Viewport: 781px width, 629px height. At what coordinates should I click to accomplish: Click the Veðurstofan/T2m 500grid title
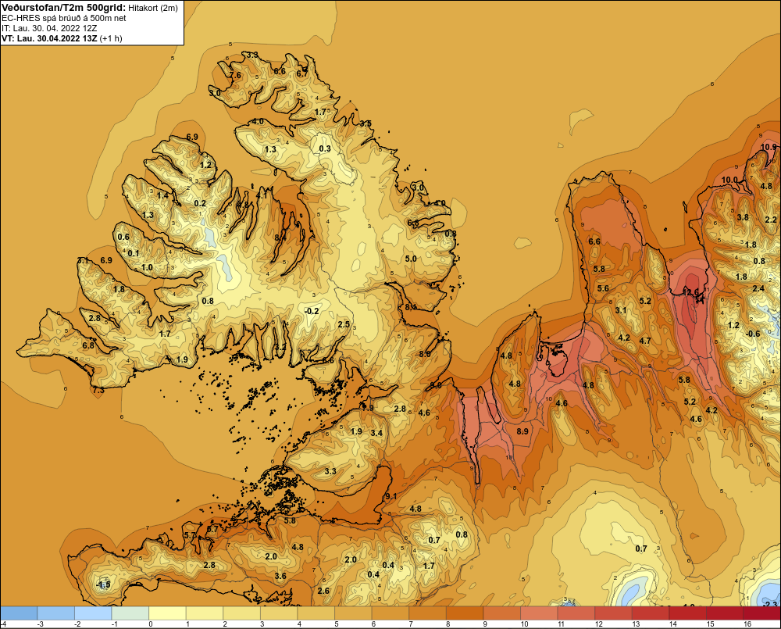pos(63,8)
